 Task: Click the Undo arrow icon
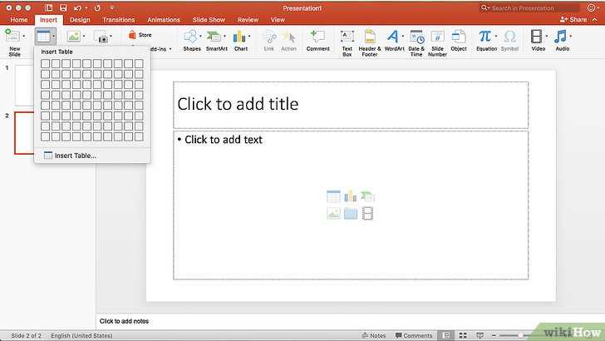(78, 7)
